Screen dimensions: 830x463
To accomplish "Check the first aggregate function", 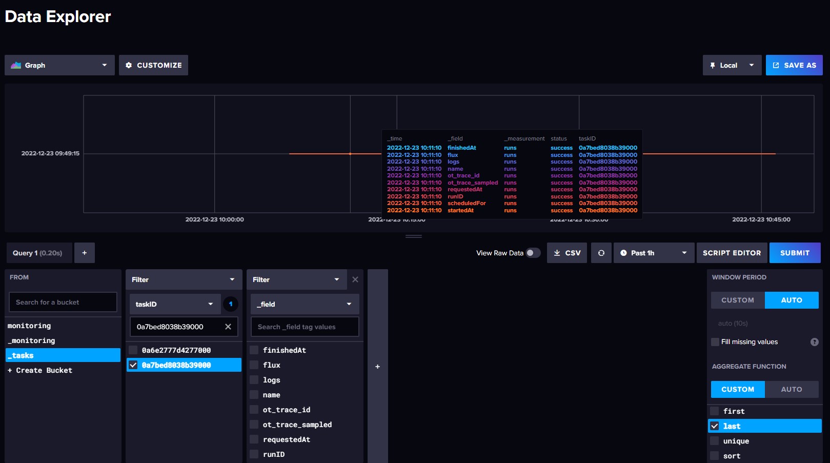I will [x=715, y=411].
